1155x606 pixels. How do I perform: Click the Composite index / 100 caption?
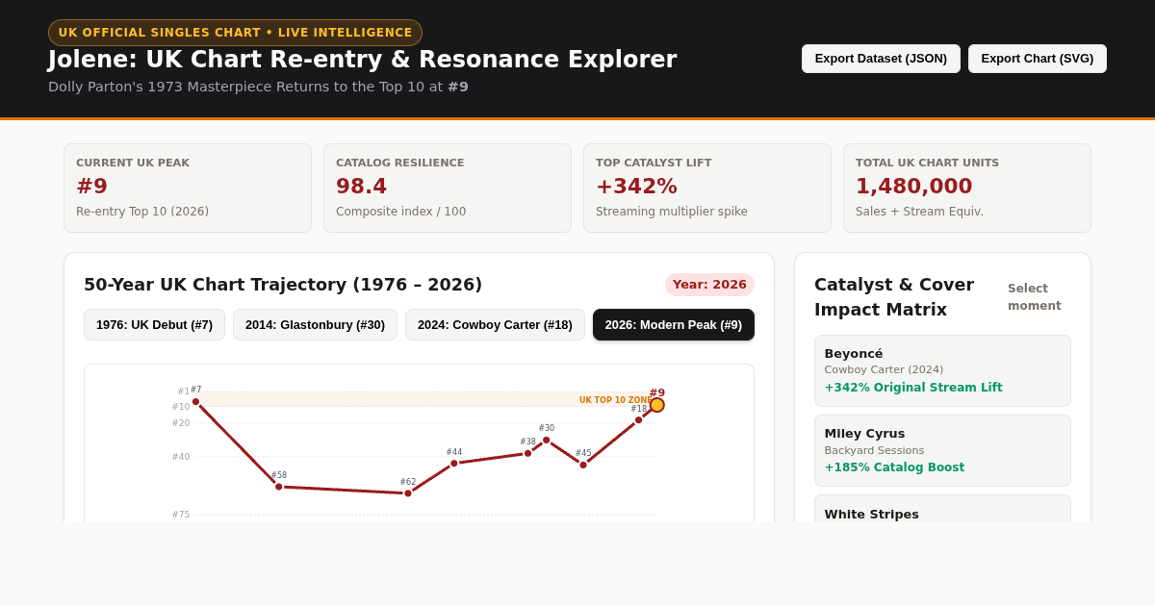(400, 212)
